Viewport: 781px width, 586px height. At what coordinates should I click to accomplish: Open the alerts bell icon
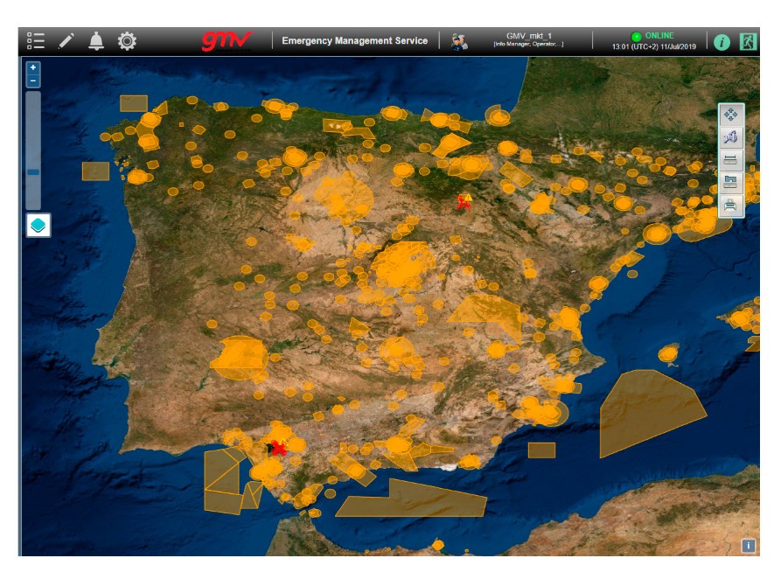(96, 41)
